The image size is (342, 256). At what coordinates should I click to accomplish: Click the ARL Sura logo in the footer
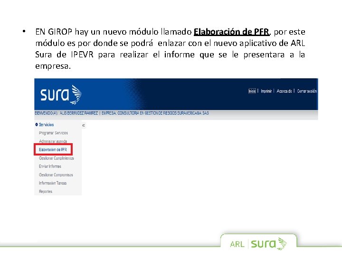(x=258, y=244)
